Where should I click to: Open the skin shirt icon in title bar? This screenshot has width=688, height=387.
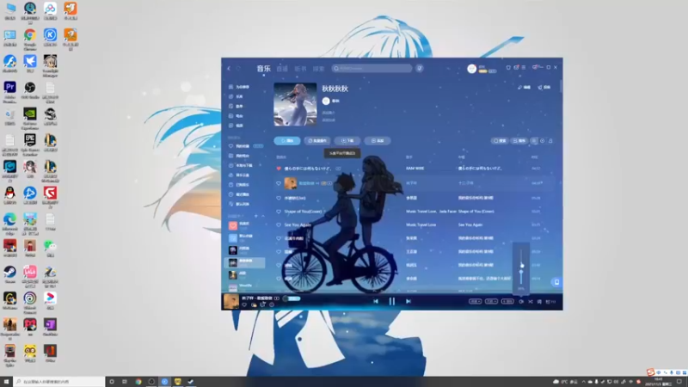click(x=508, y=68)
